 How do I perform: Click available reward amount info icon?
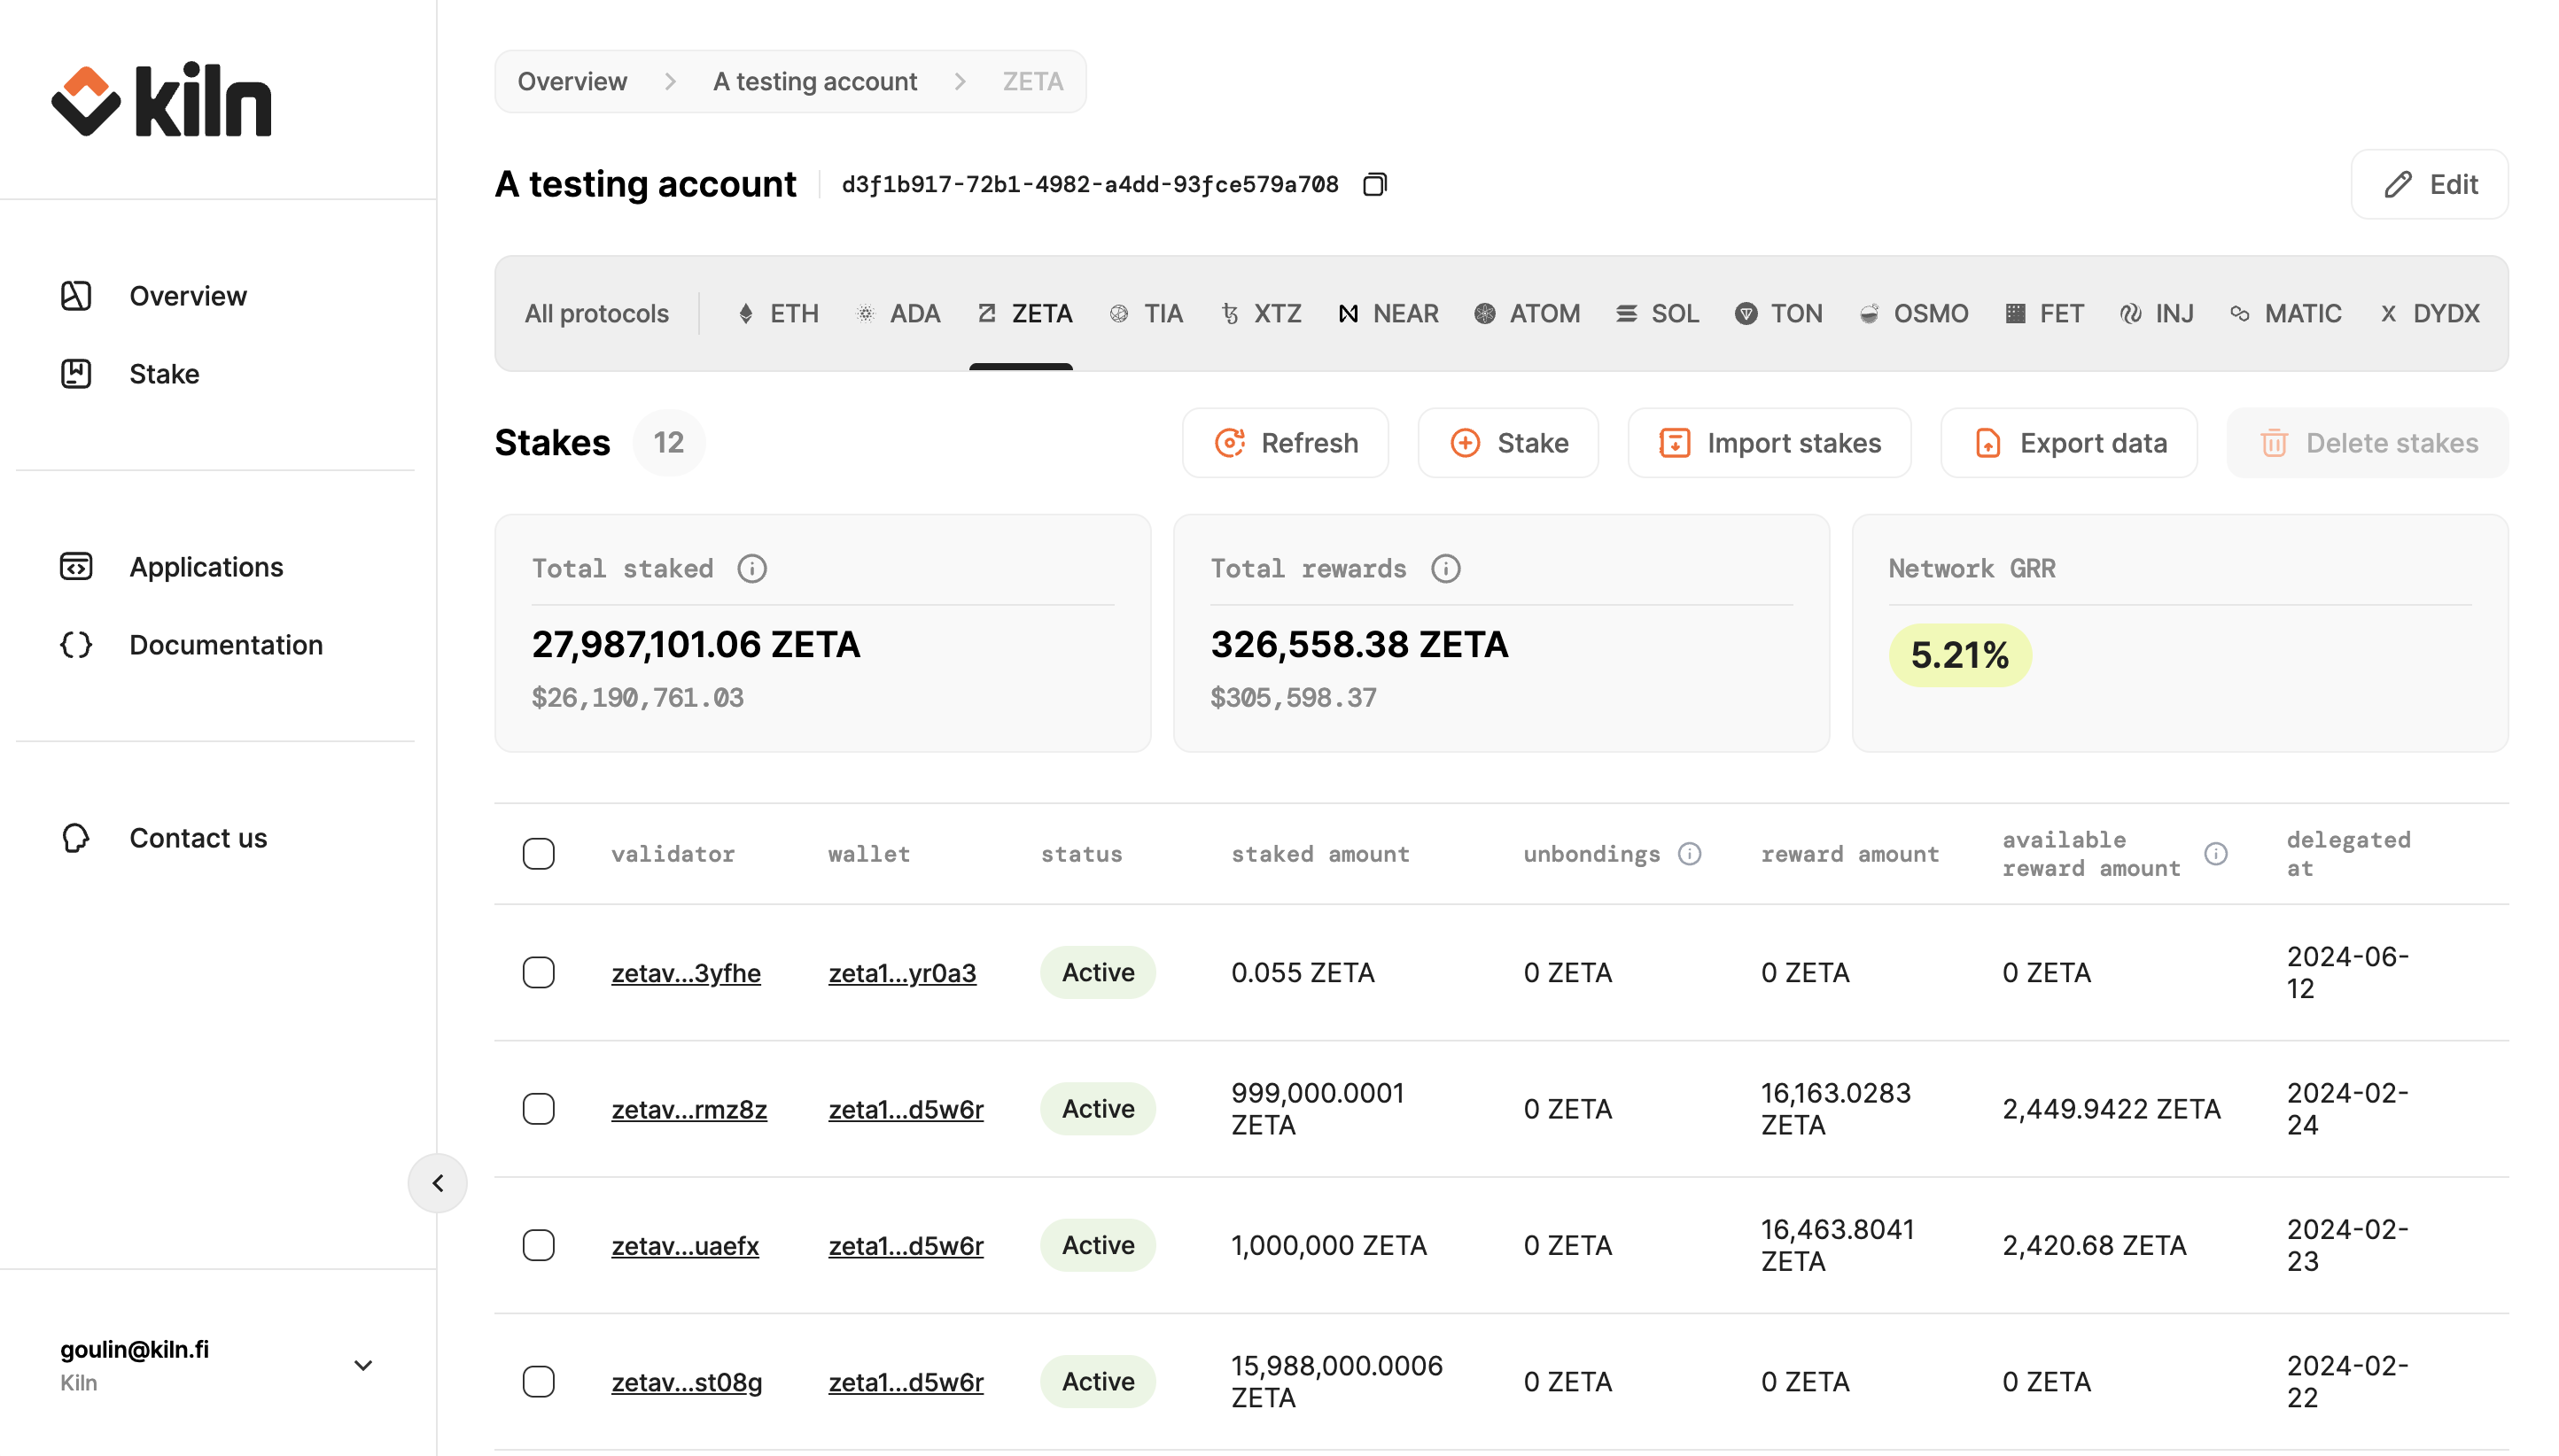pos(2215,854)
